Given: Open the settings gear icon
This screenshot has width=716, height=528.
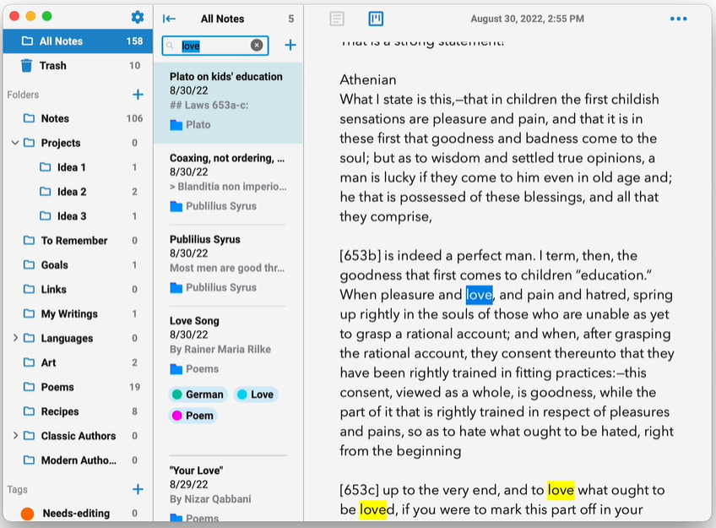Looking at the screenshot, I should tap(138, 17).
